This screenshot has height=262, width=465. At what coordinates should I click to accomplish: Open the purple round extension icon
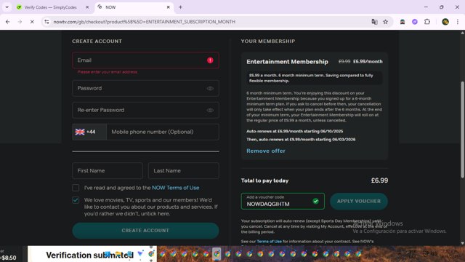[415, 22]
